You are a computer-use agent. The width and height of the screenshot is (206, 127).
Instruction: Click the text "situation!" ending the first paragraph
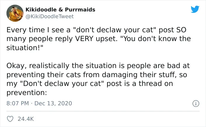click(x=25, y=48)
